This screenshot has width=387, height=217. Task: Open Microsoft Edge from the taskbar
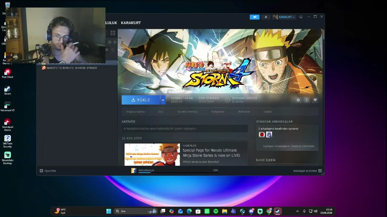point(189,211)
